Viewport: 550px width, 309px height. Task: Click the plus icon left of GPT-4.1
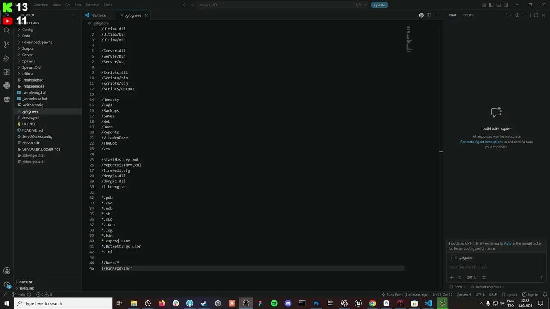(x=452, y=278)
